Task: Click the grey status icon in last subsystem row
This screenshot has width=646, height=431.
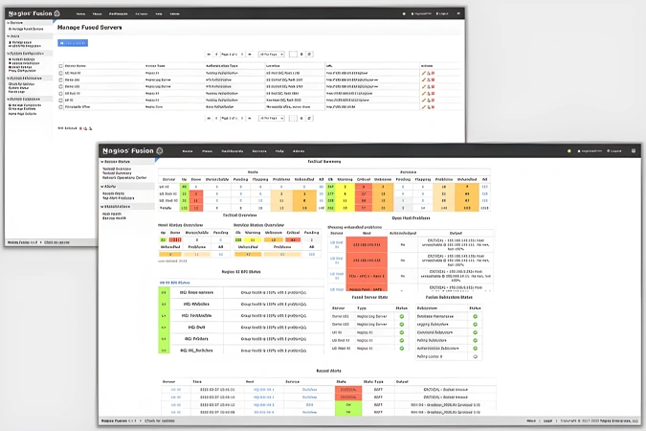Action: [x=475, y=356]
